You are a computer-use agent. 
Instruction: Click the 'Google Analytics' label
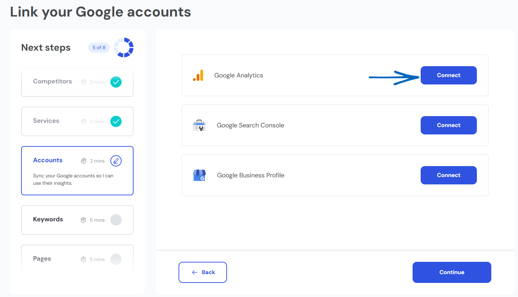click(239, 75)
